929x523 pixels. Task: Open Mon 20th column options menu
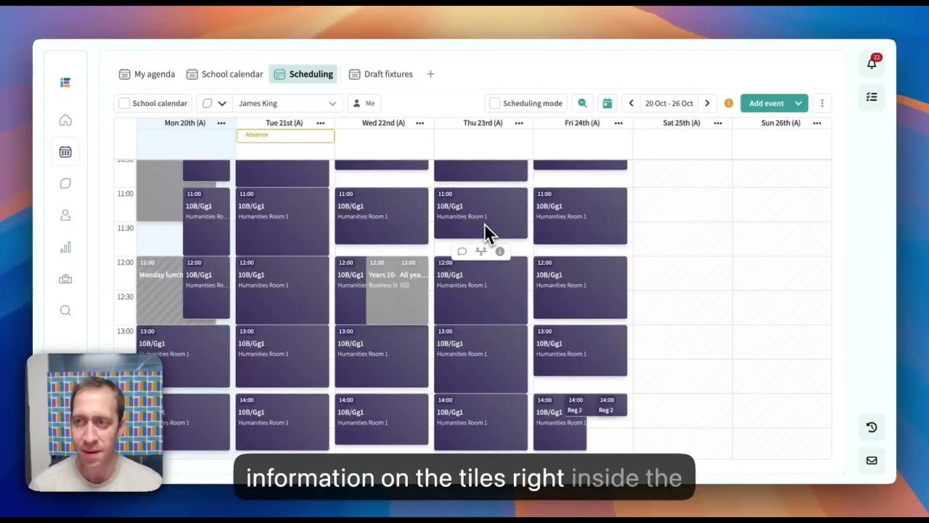coord(221,123)
